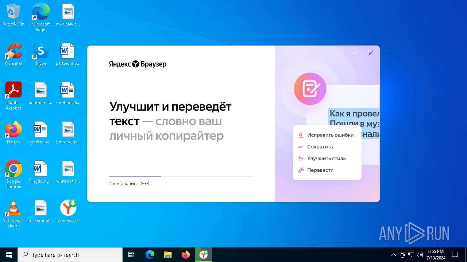Select the kingdomp... Word document
This screenshot has width=467, height=262.
click(40, 172)
